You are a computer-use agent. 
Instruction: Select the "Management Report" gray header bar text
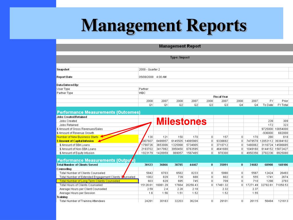coord(180,46)
